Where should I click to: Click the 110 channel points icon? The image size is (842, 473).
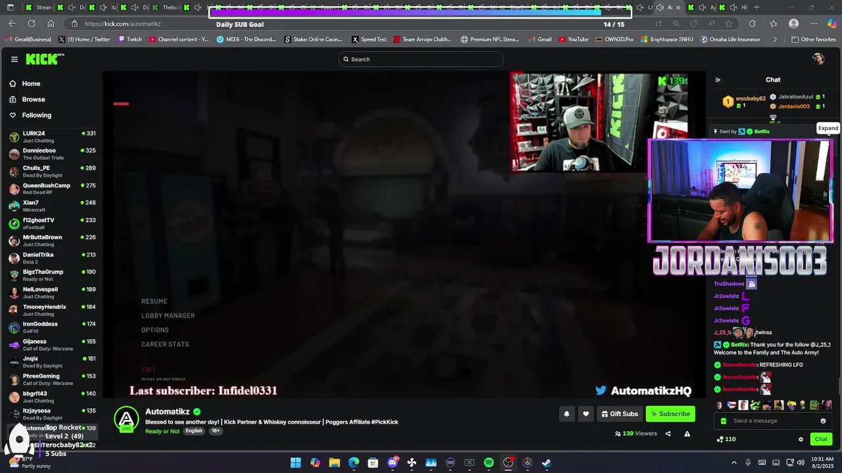pos(720,439)
